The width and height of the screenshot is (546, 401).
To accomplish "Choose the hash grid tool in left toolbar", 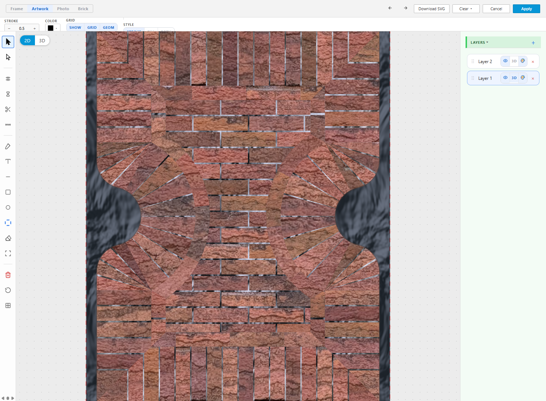I will [x=8, y=79].
